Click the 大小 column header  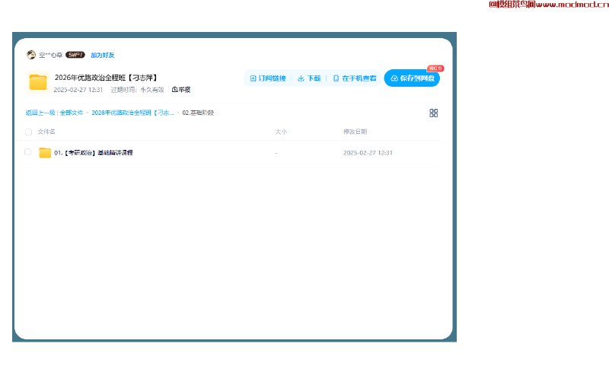pyautogui.click(x=281, y=132)
